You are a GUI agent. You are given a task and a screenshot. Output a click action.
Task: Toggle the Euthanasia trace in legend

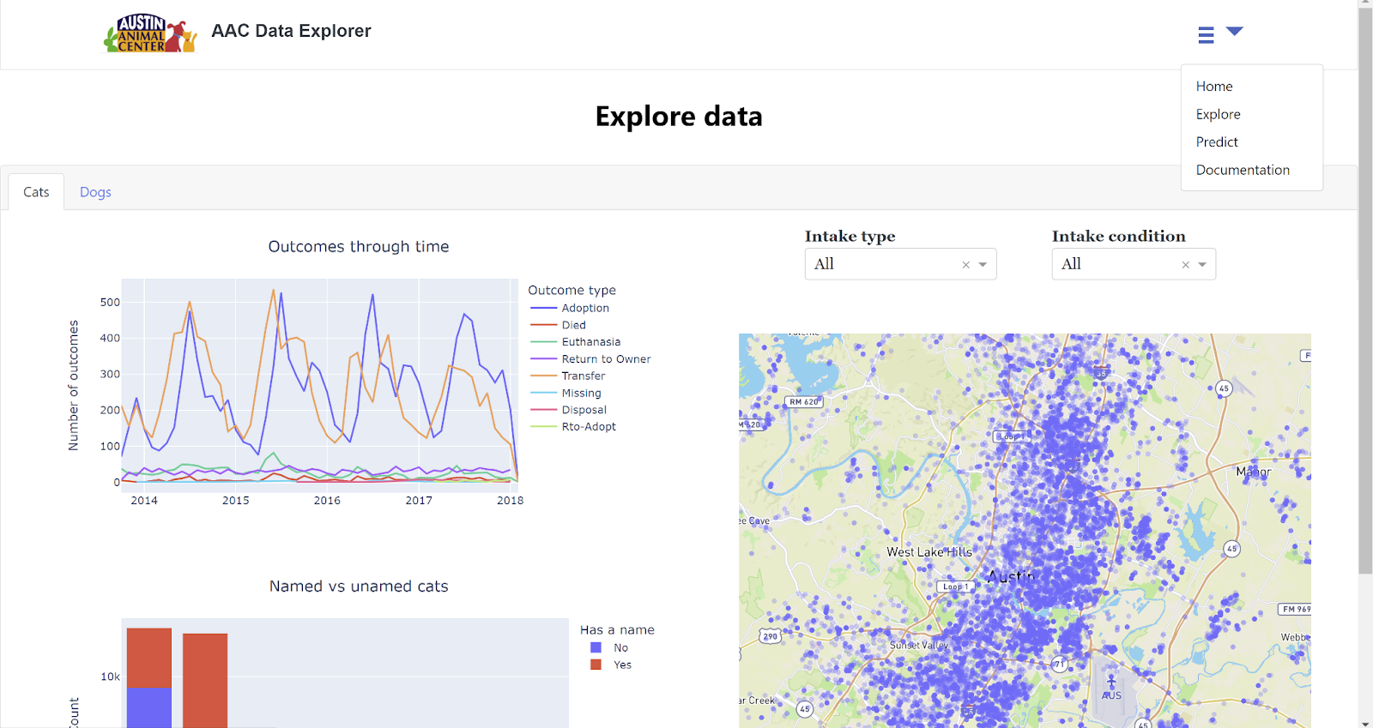[x=576, y=342]
